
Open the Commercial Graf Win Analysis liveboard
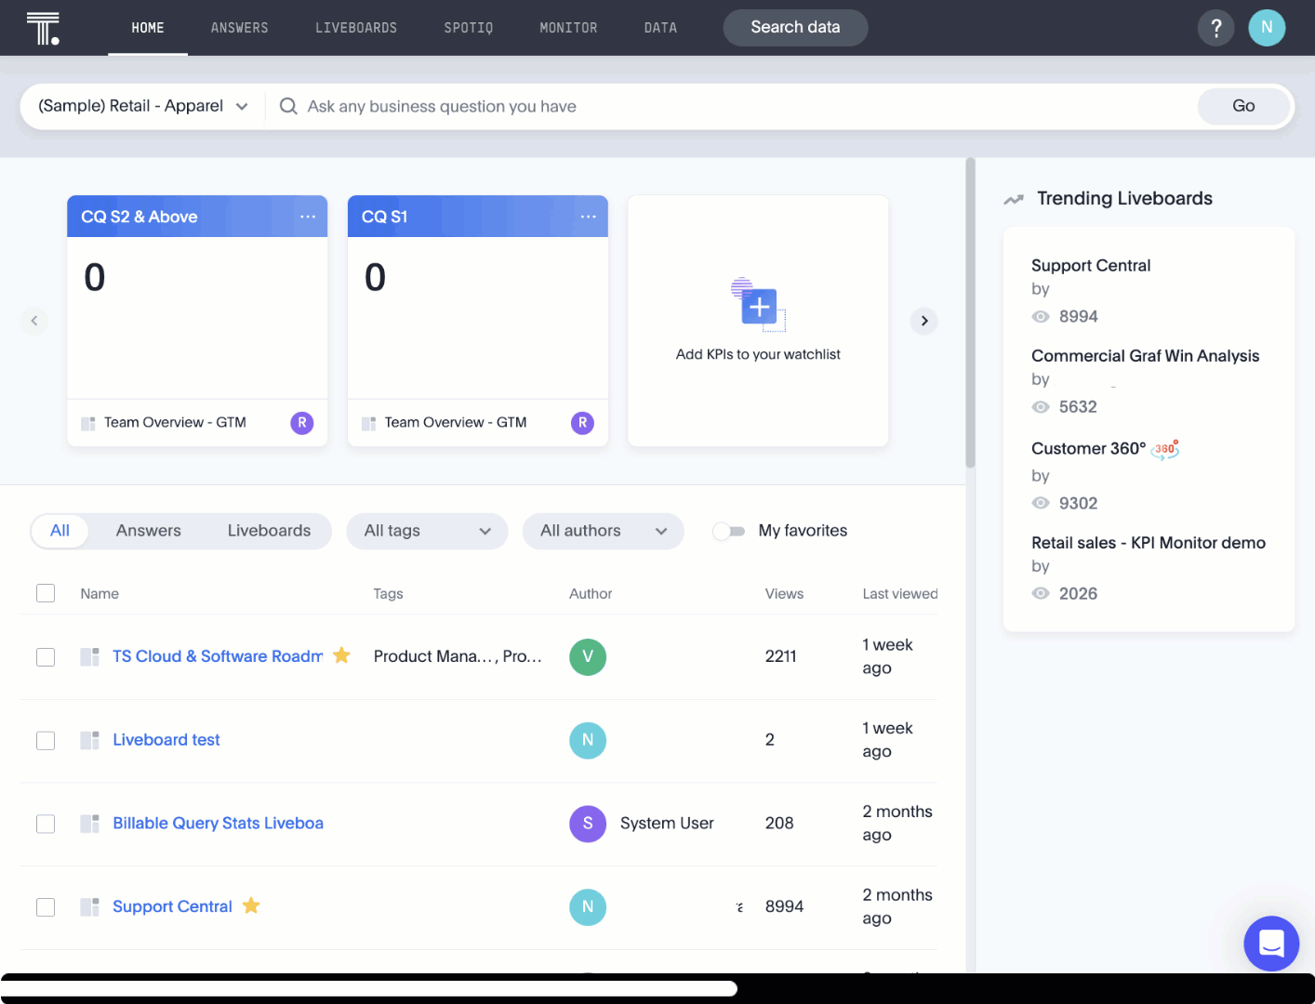click(x=1145, y=356)
